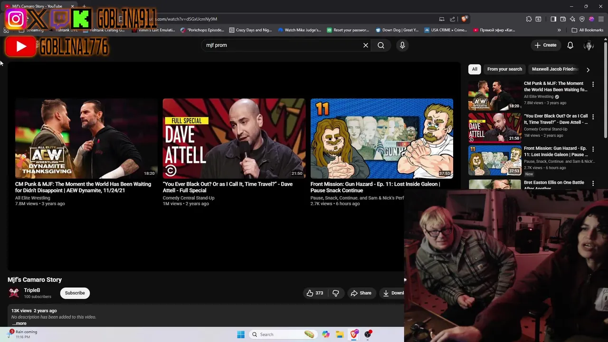Open options menu for sidebar CM Punk video
Image resolution: width=608 pixels, height=342 pixels.
(x=593, y=84)
